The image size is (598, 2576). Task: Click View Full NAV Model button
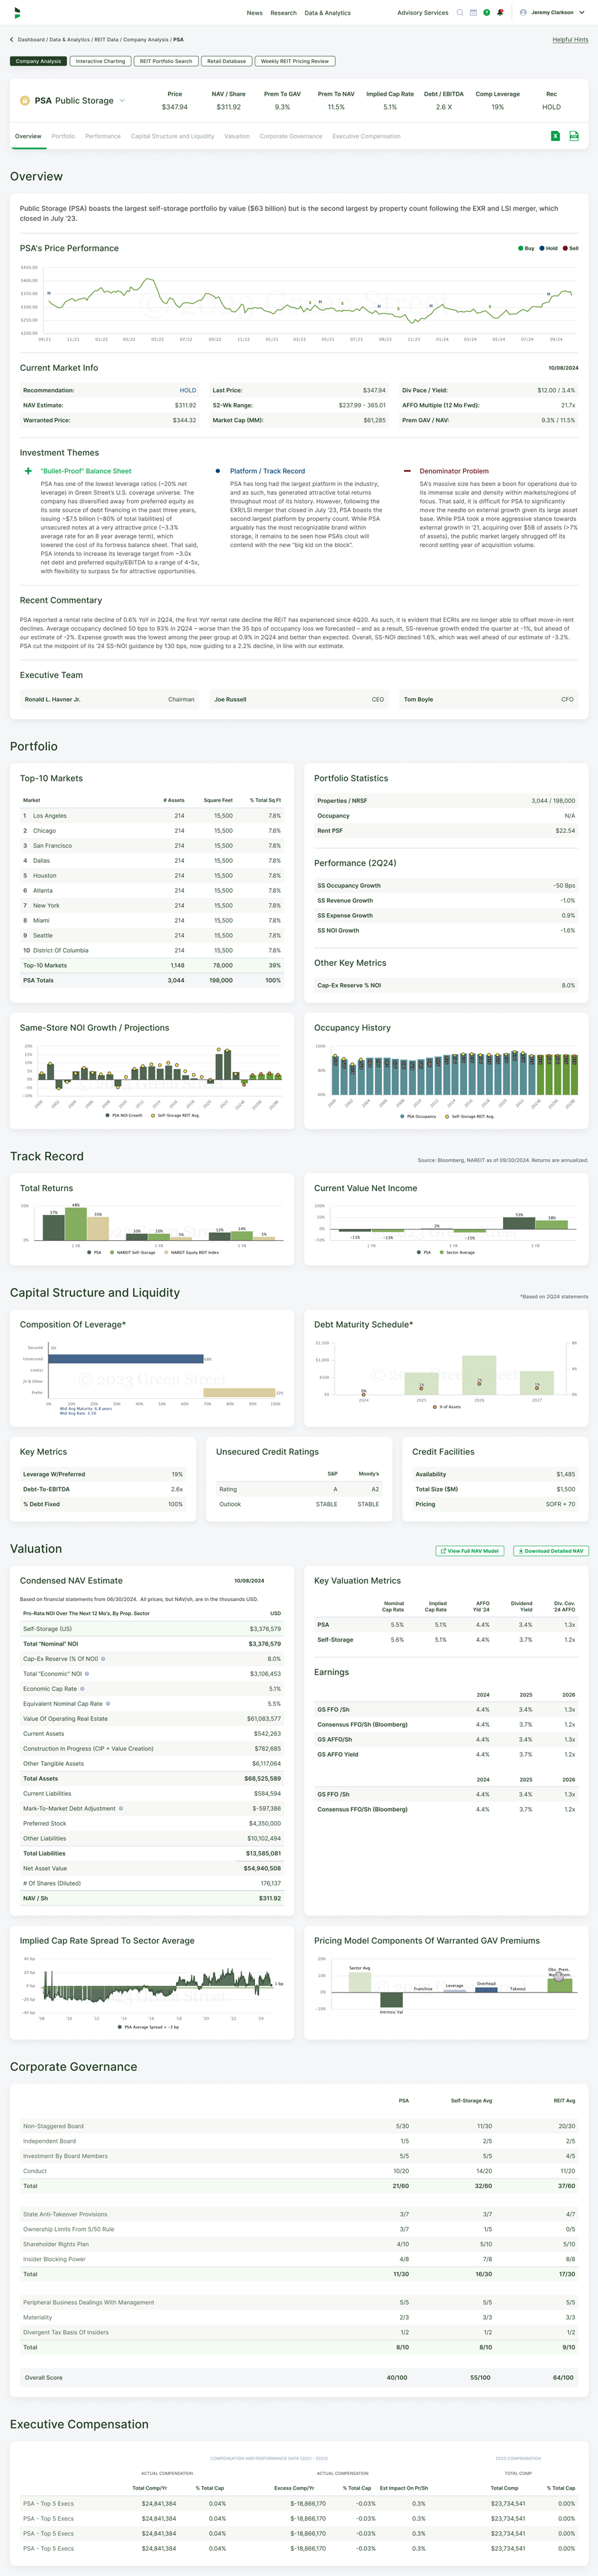tap(469, 1551)
